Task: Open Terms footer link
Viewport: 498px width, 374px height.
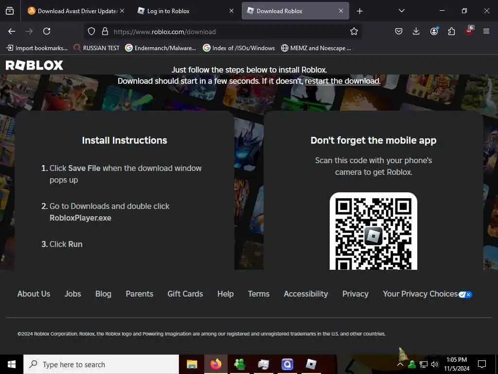Action: [259, 294]
